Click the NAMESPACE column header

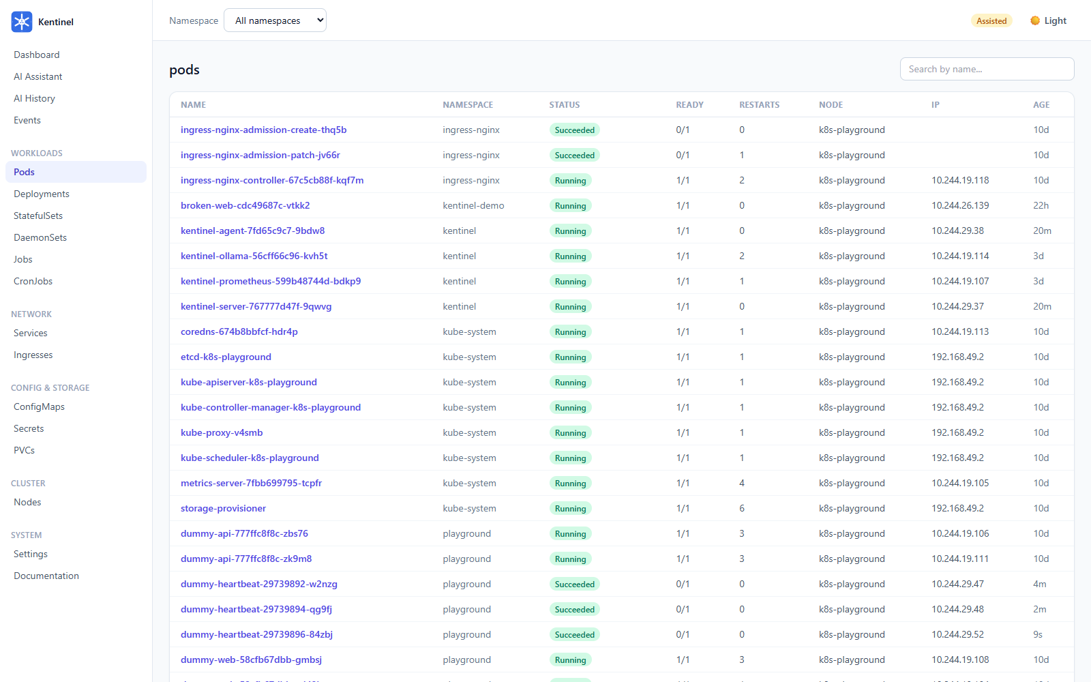pos(468,105)
